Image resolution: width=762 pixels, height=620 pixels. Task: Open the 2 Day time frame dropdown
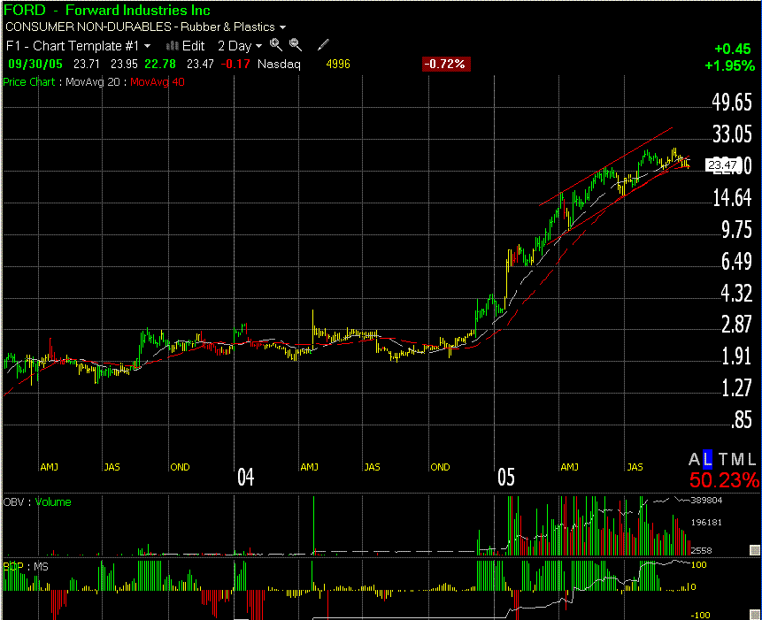click(240, 46)
